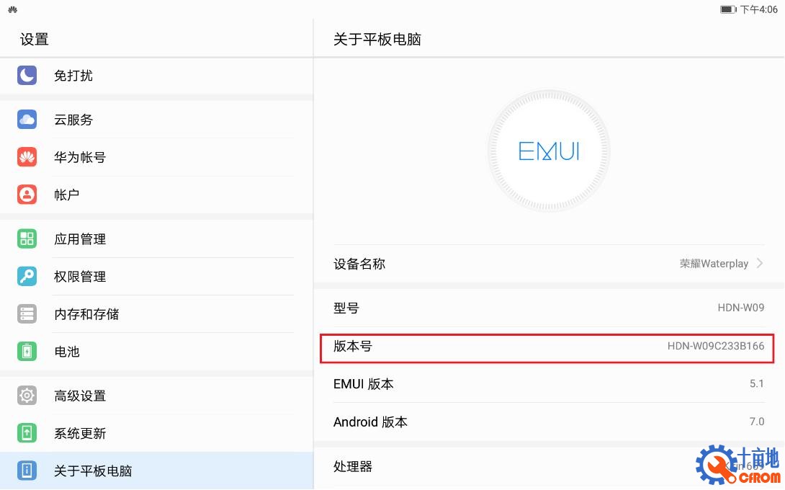This screenshot has width=785, height=490.
Task: Click the circular EMUI logo
Action: (549, 151)
